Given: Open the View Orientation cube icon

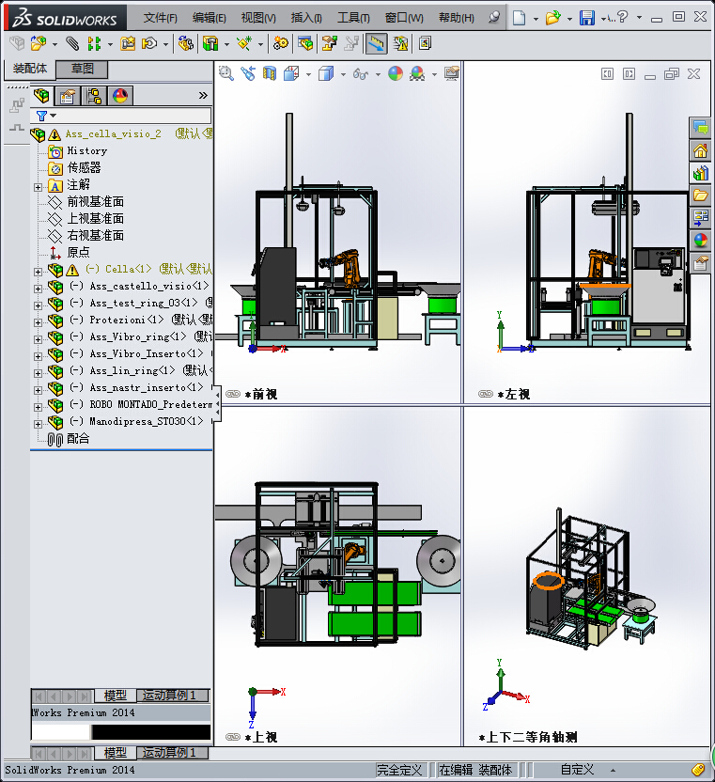Looking at the screenshot, I should pyautogui.click(x=291, y=74).
